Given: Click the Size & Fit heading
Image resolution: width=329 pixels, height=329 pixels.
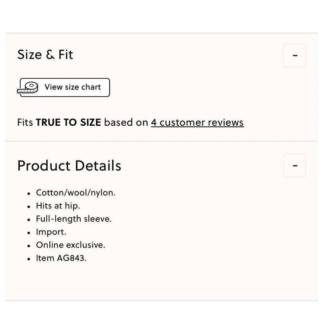Looking at the screenshot, I should pyautogui.click(x=45, y=55).
